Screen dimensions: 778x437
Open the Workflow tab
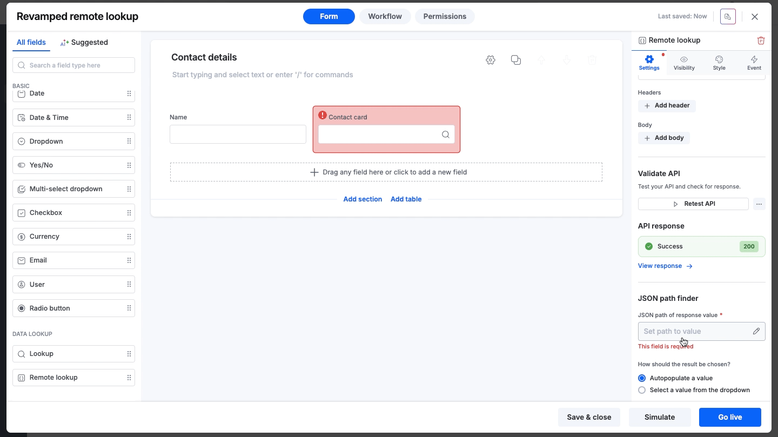385,16
